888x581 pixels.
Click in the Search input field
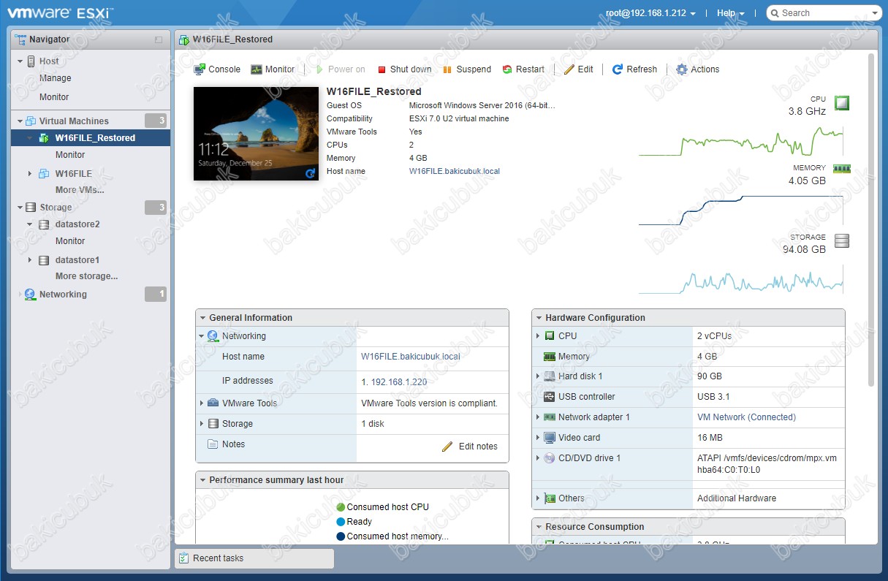(822, 13)
